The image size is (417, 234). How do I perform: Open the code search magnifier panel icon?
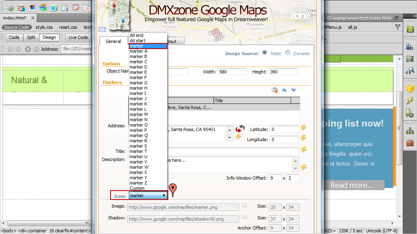click(410, 71)
